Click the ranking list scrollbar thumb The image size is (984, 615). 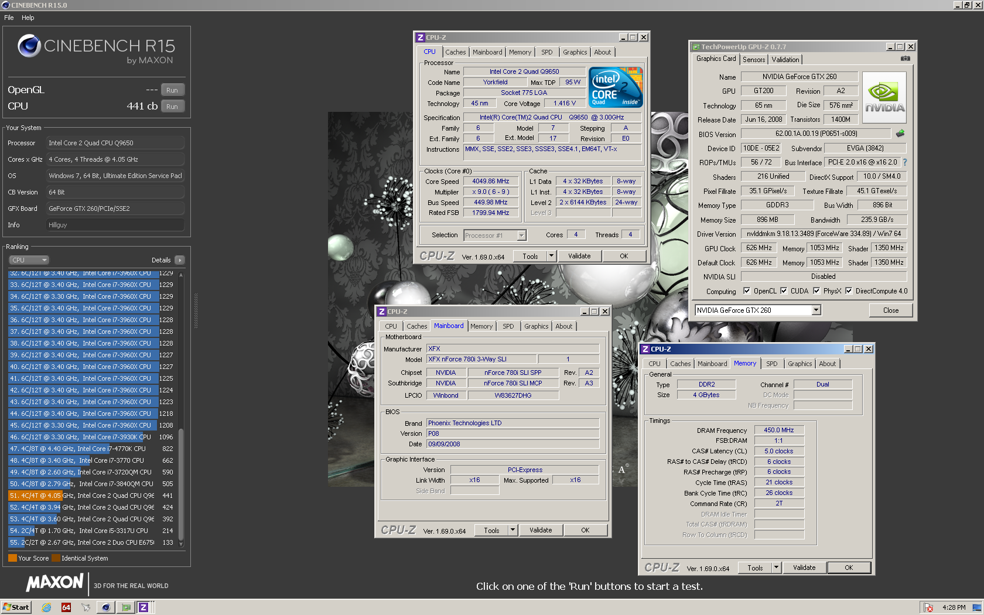pyautogui.click(x=181, y=484)
